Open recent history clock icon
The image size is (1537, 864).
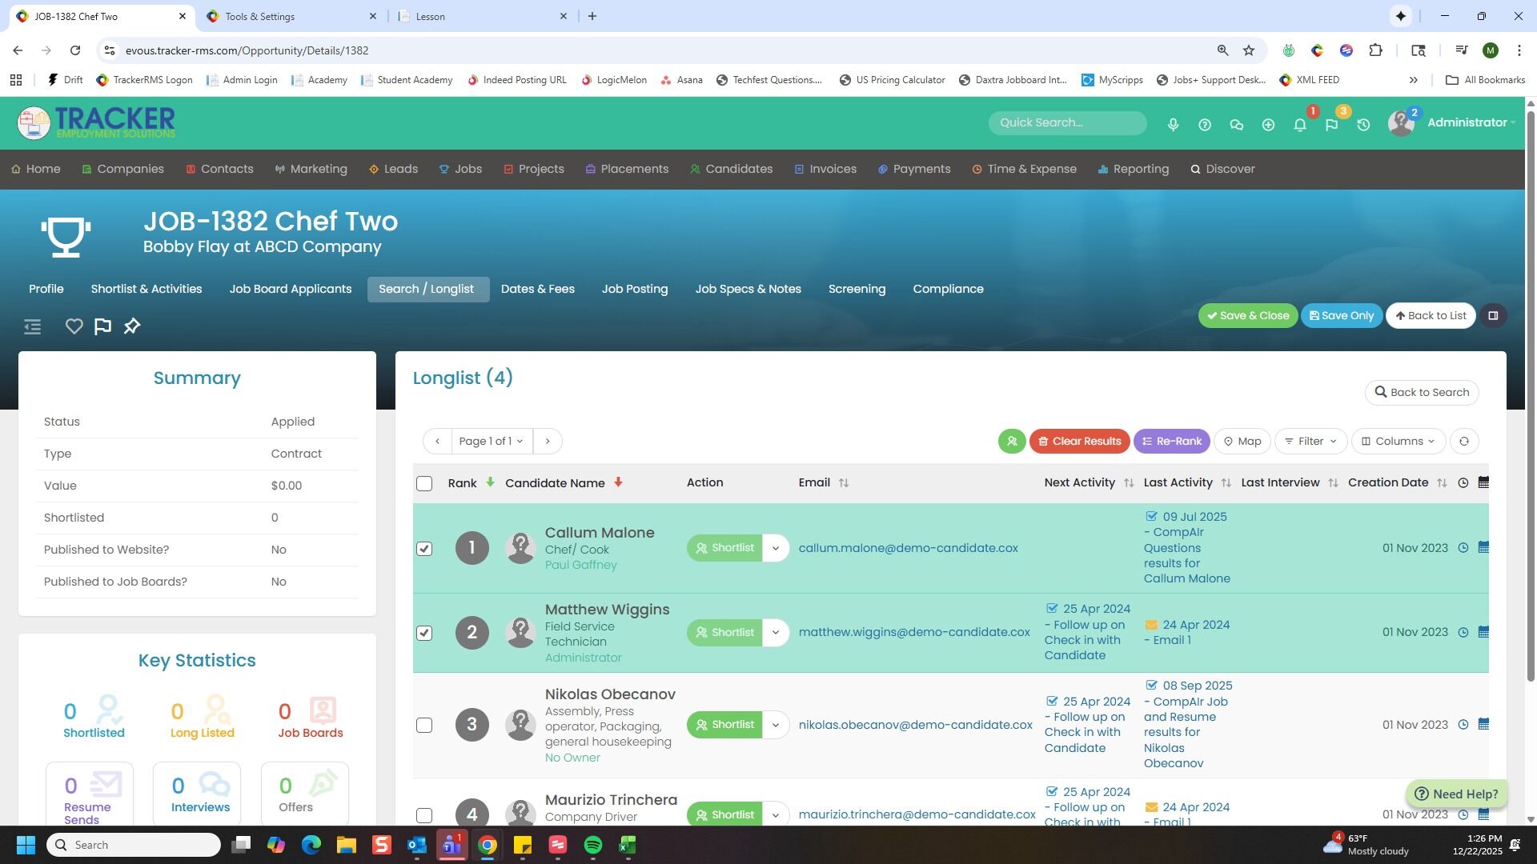(x=1363, y=125)
